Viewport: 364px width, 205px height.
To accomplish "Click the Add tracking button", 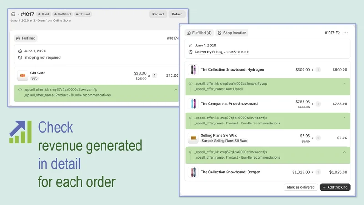I will [x=335, y=187].
